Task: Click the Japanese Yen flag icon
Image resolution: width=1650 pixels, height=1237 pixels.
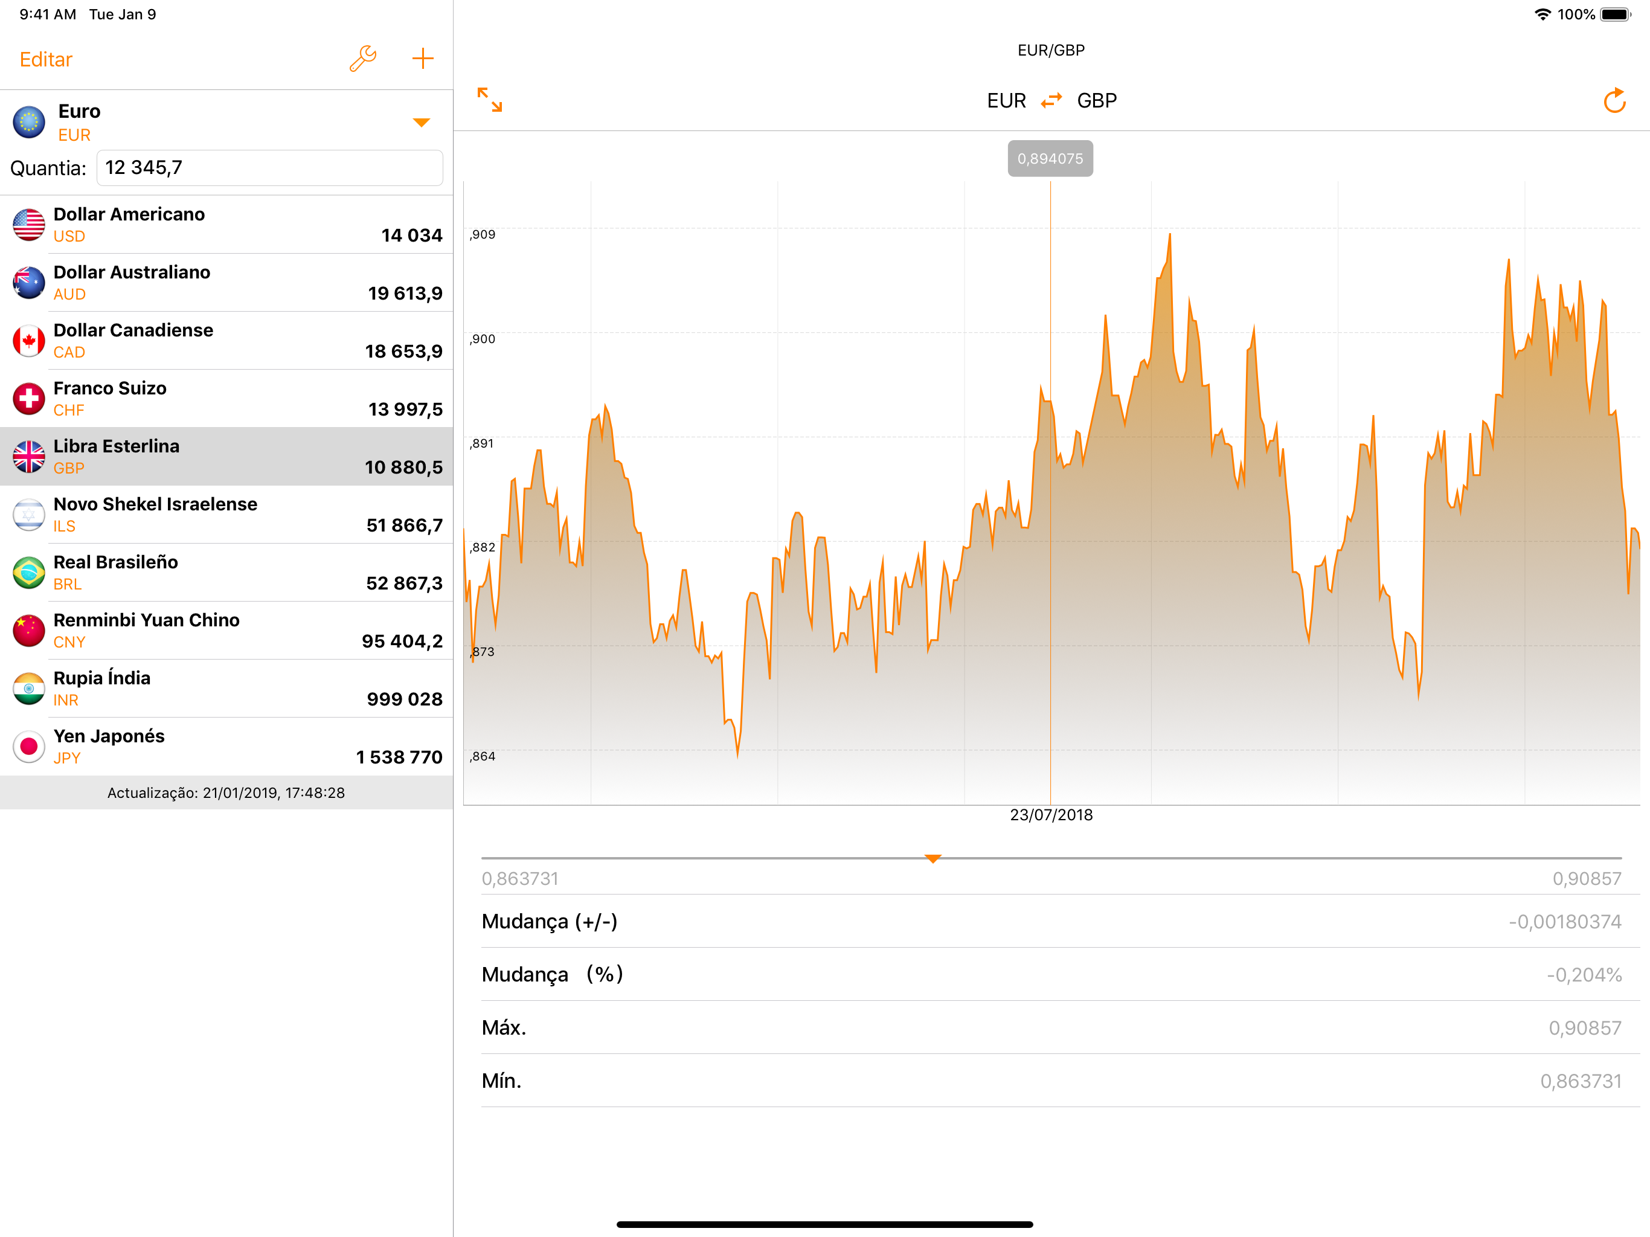Action: coord(29,746)
